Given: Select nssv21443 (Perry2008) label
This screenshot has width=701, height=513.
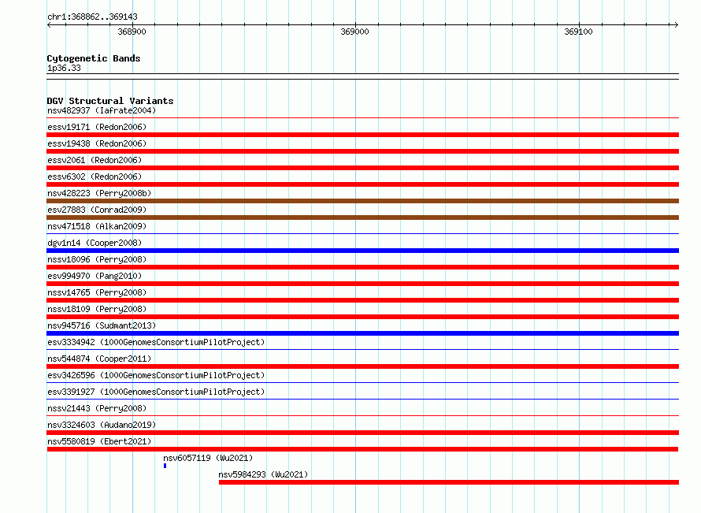Looking at the screenshot, I should [97, 408].
